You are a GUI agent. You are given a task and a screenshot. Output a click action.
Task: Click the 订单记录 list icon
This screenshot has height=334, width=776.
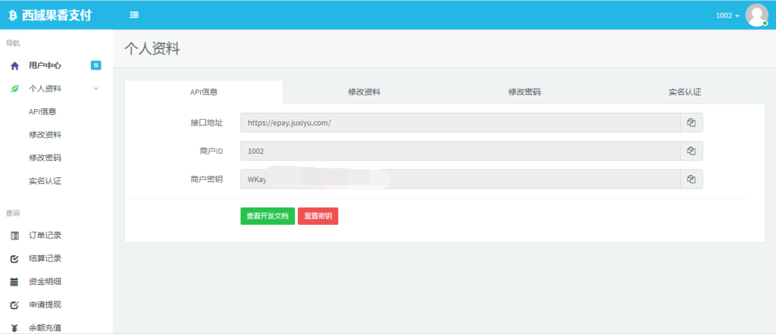tap(14, 236)
